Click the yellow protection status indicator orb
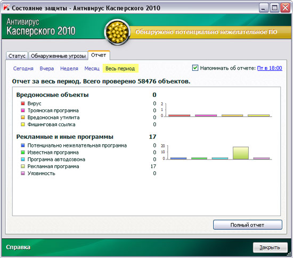The width and height of the screenshot is (293, 258). (117, 32)
